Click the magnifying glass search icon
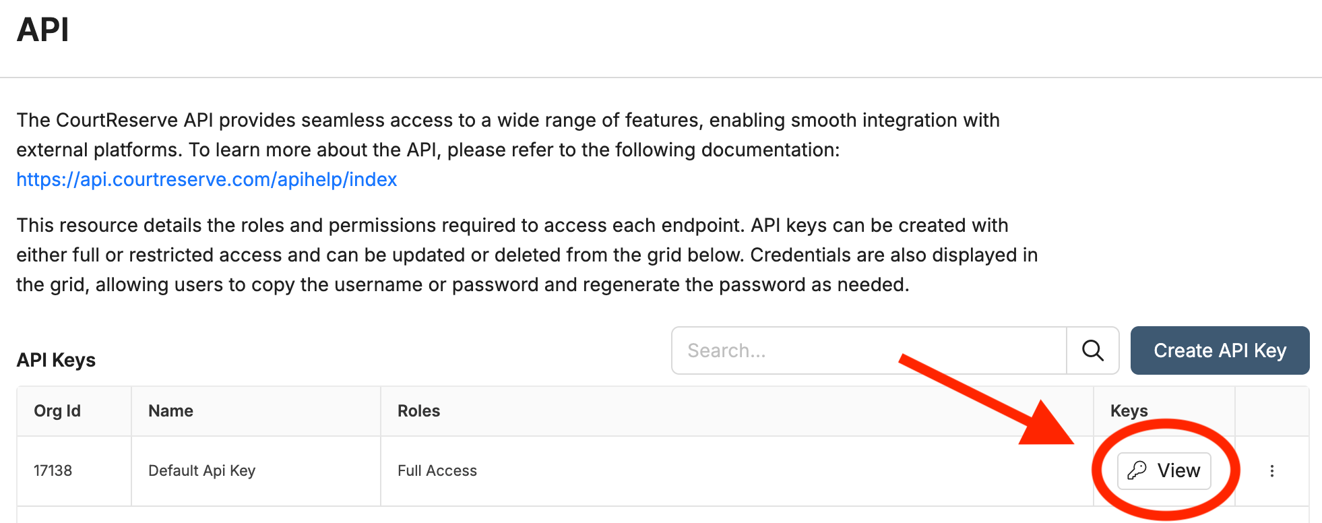The height and width of the screenshot is (523, 1322). tap(1092, 350)
